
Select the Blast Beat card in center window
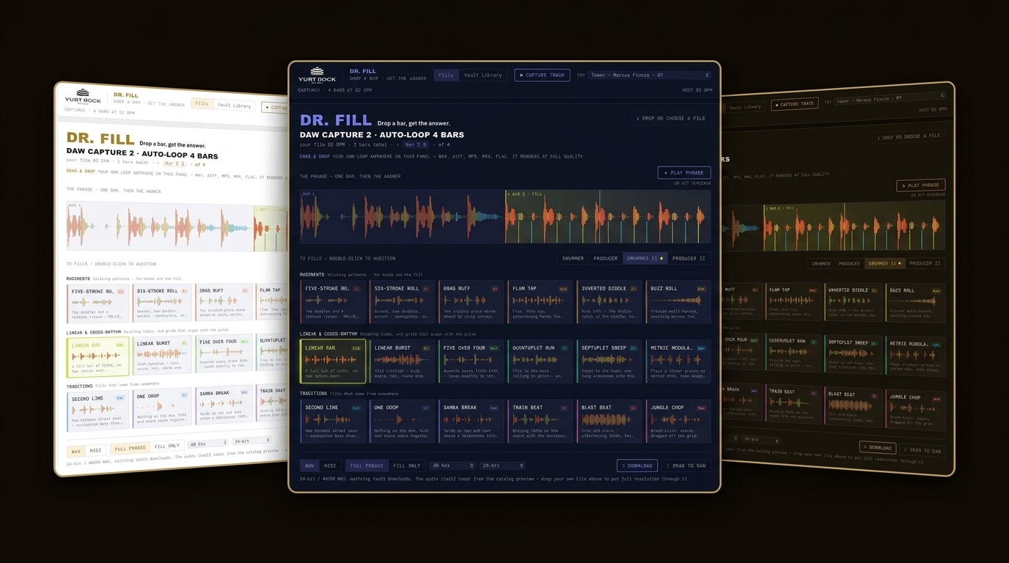click(x=609, y=422)
